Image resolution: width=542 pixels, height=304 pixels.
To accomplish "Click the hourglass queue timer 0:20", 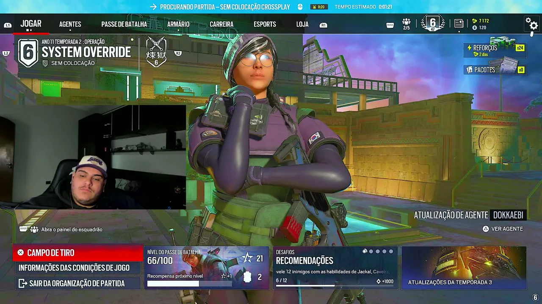I will (x=319, y=7).
